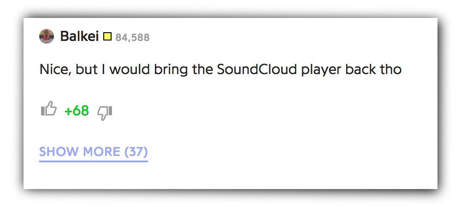Click the underlined SHOW MORE text
Image resolution: width=461 pixels, height=207 pixels.
pyautogui.click(x=80, y=152)
